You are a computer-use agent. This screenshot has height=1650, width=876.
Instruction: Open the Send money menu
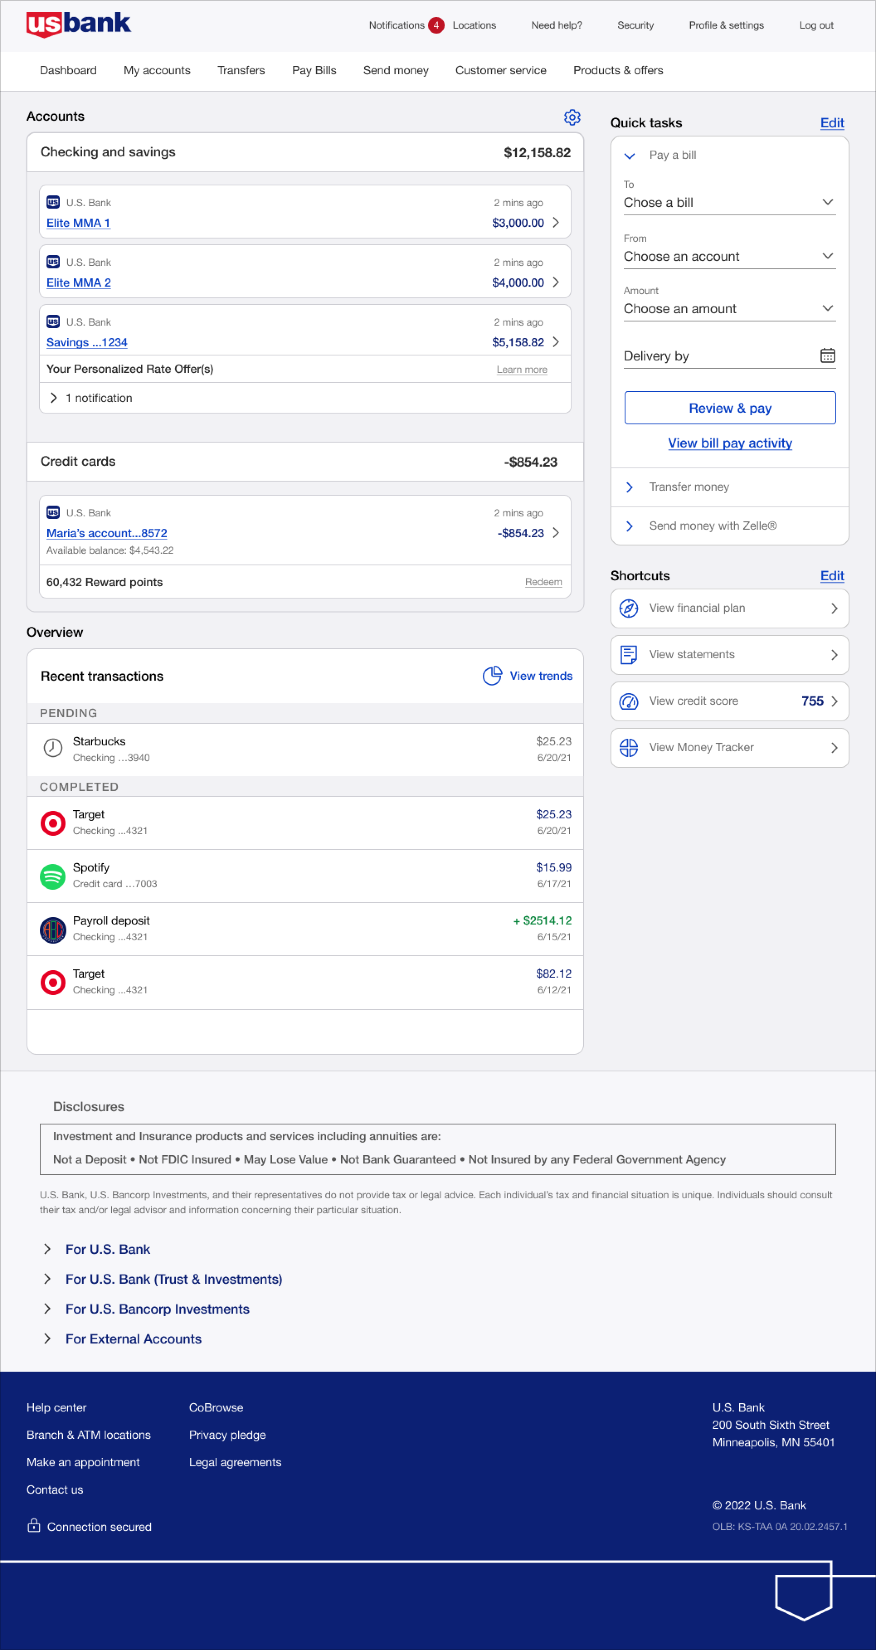click(396, 70)
